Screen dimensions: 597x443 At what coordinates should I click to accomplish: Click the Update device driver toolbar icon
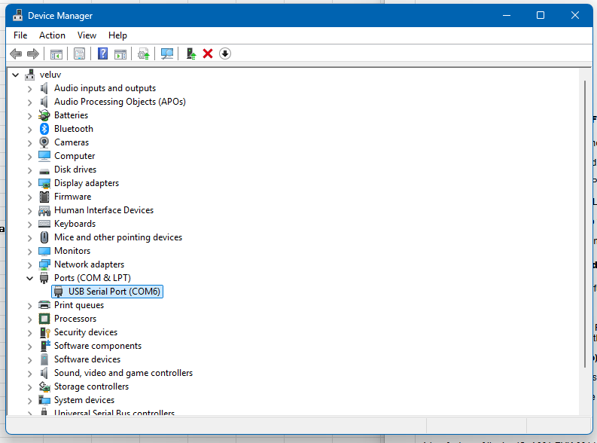pos(191,53)
